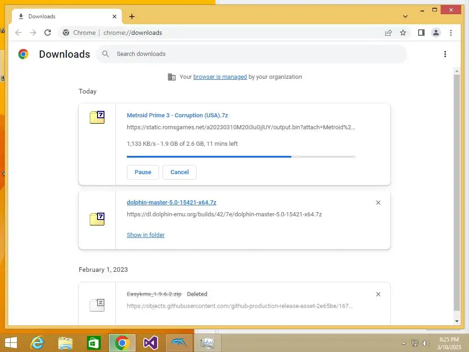Click the browser back arrow

[18, 33]
